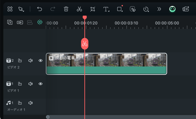Click the greyed-out track grouping icon
Screen dimensions: 196x119
pos(30,22)
